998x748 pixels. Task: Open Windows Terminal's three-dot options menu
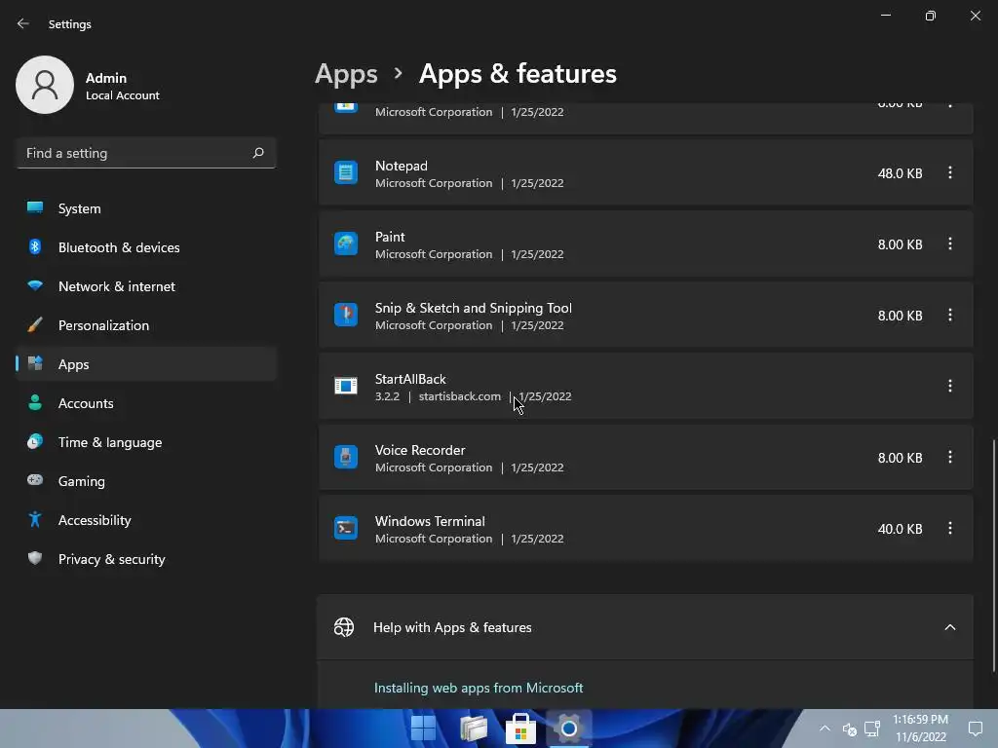pos(949,529)
